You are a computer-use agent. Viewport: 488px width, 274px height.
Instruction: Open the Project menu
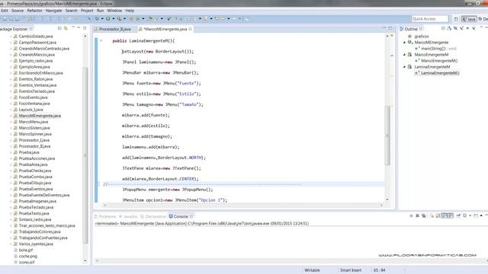87,11
